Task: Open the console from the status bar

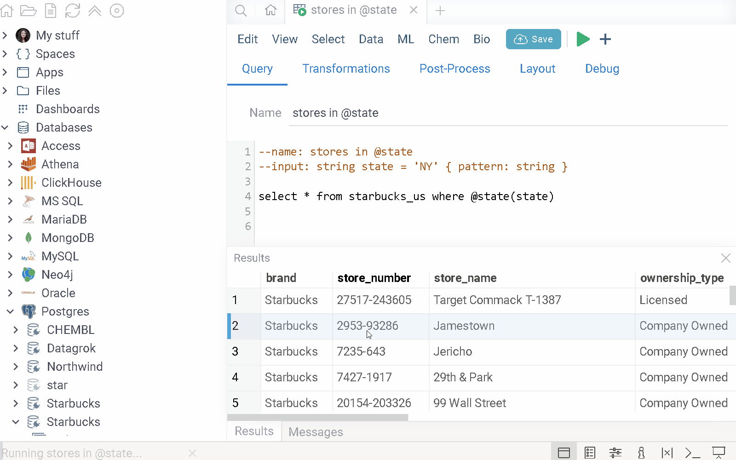Action: coord(692,453)
